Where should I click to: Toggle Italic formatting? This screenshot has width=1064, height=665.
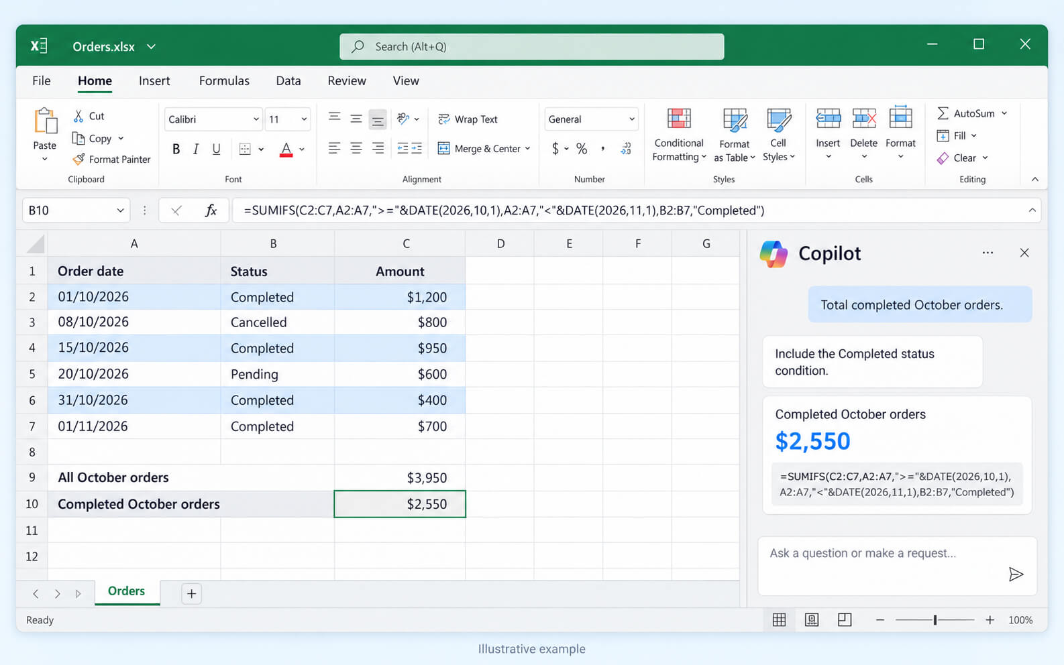[196, 149]
